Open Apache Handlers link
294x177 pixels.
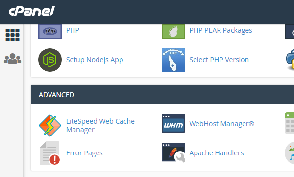[x=217, y=153]
